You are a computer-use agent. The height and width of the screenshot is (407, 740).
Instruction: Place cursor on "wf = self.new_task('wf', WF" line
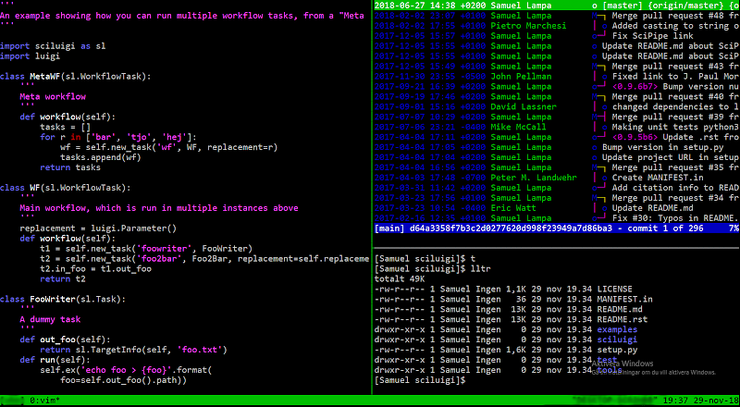click(169, 147)
